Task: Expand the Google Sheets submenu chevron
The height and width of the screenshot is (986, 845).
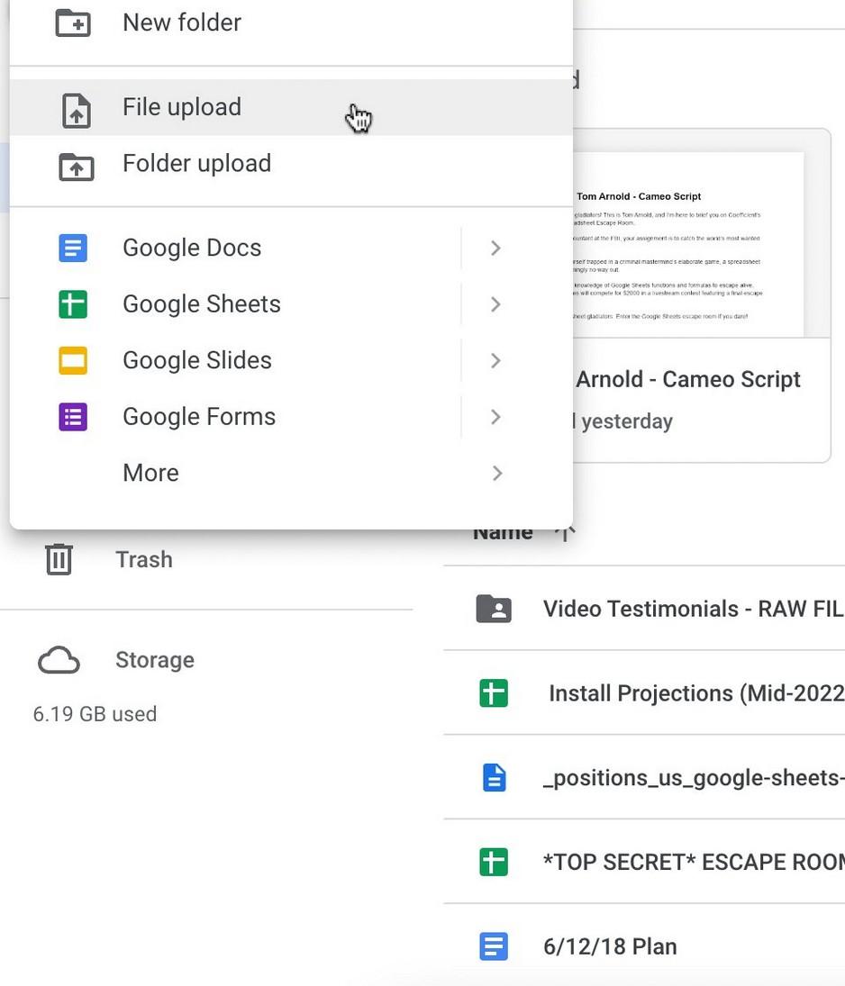Action: coord(495,303)
